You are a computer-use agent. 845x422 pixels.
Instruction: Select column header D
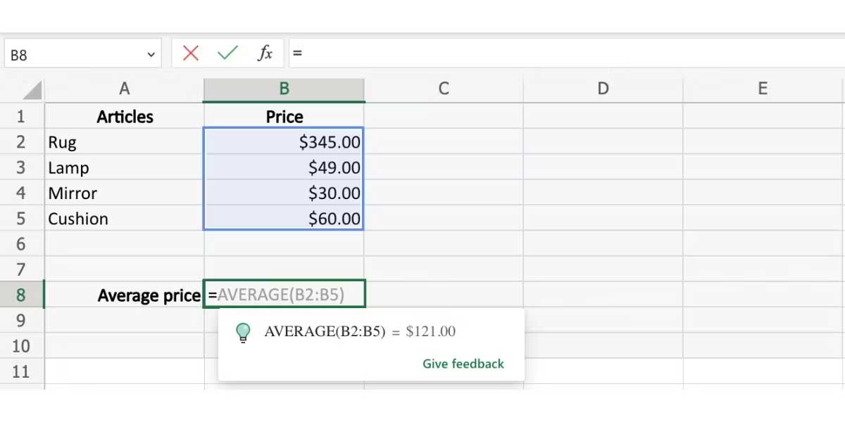point(603,89)
